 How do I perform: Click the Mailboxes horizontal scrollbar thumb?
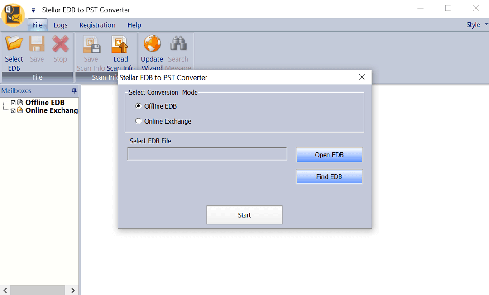click(38, 290)
